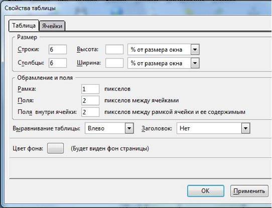Click the Поля внутри ячейки padding field

pos(90,112)
